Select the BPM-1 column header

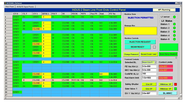(46, 14)
